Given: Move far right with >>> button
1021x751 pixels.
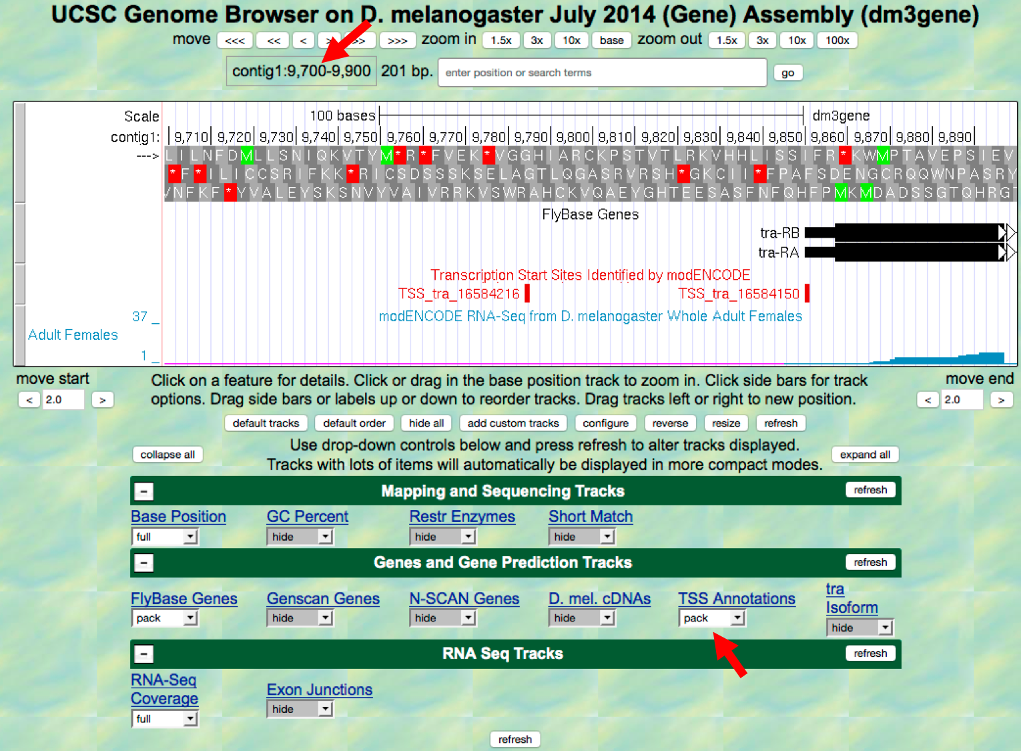Looking at the screenshot, I should pos(398,41).
